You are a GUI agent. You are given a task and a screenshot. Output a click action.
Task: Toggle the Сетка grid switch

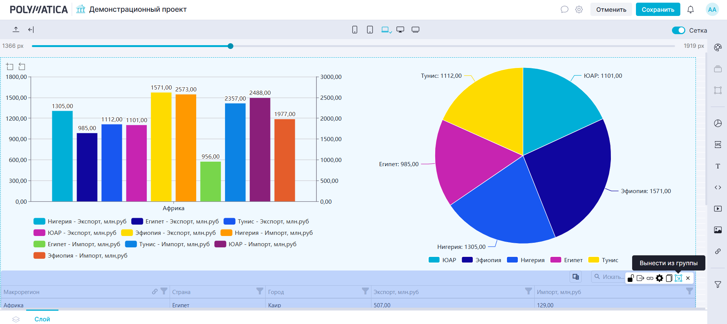coord(678,30)
